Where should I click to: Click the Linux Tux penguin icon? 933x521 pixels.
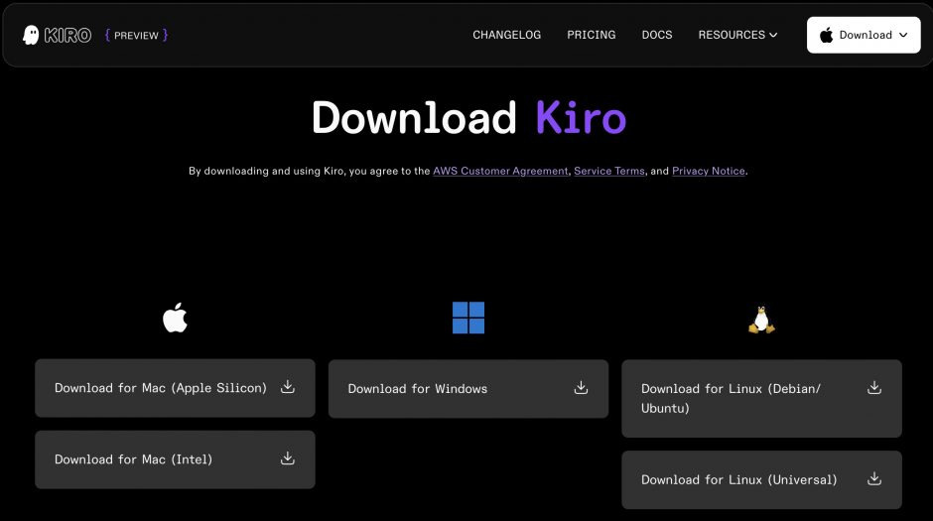click(x=761, y=320)
